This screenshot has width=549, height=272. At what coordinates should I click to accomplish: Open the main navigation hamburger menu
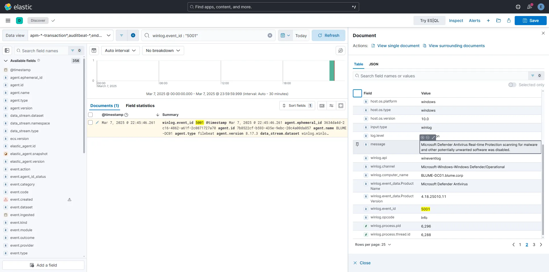[x=8, y=21]
